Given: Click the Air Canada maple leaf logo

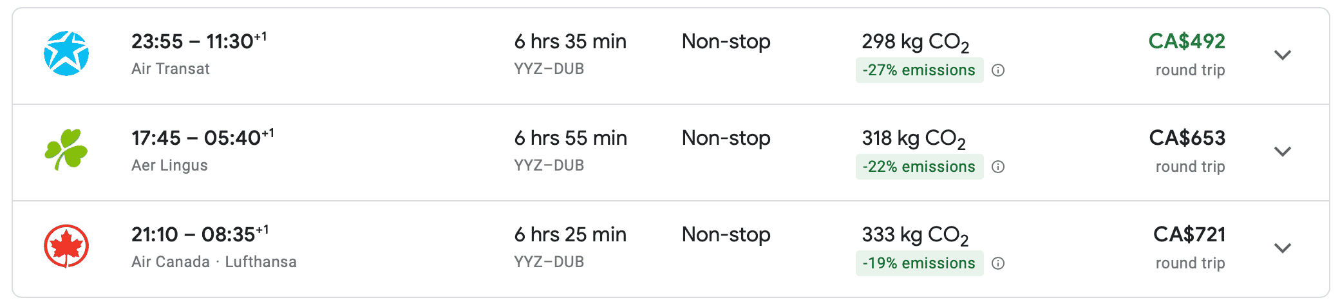Looking at the screenshot, I should coord(66,247).
